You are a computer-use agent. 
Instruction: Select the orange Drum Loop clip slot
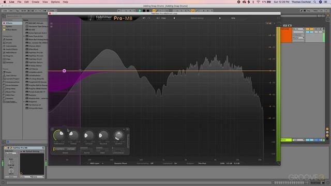click(286, 35)
